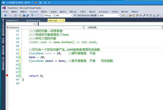Click the empty combo box above ClassDemo scope
Image resolution: width=163 pixels, height=110 pixels.
[x=21, y=24]
